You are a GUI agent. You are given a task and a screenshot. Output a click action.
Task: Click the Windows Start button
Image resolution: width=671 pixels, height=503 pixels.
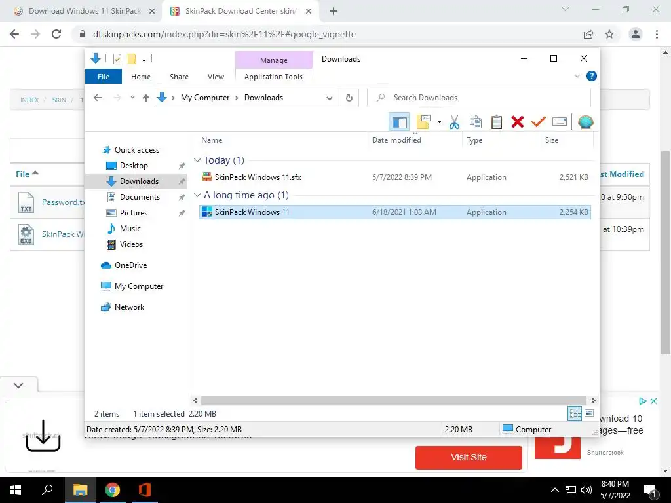point(16,490)
